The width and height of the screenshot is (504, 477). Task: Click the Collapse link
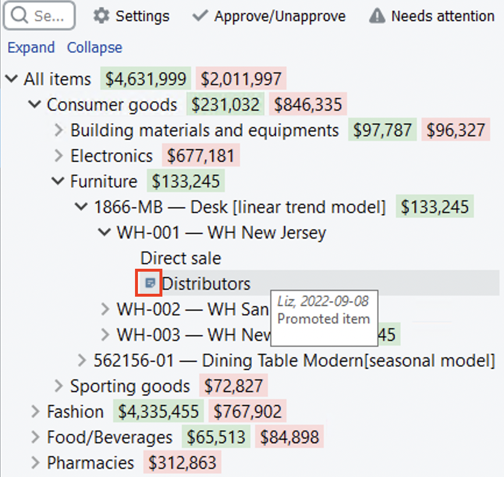pos(94,48)
